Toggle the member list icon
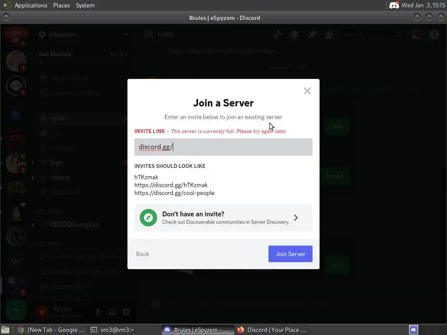This screenshot has height=335, width=447. point(330,35)
